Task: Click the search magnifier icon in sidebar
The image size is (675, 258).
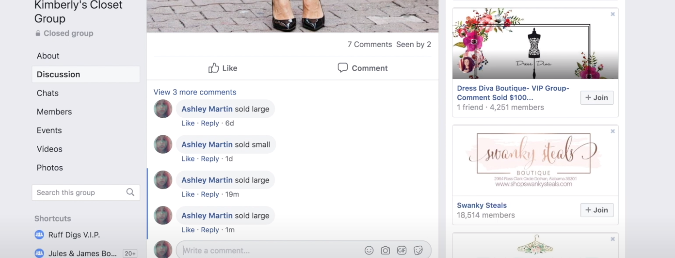Action: point(130,192)
